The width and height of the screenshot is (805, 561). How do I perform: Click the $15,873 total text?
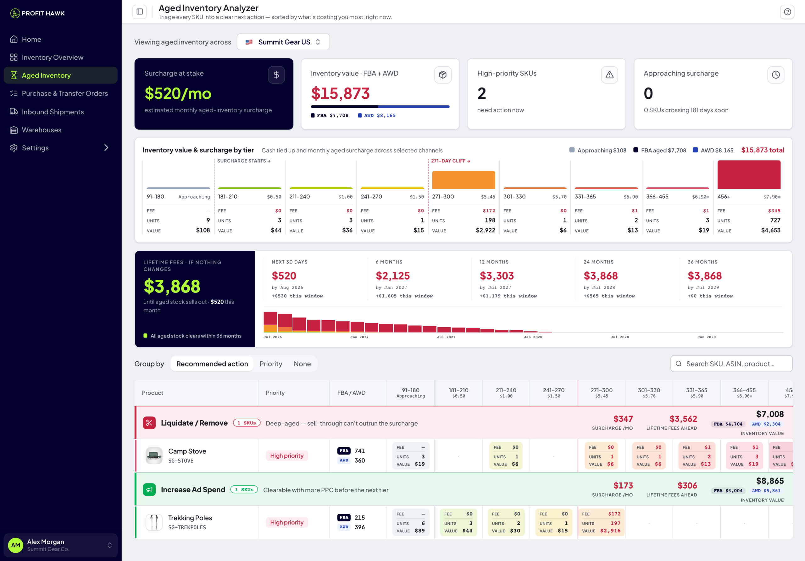pyautogui.click(x=763, y=150)
